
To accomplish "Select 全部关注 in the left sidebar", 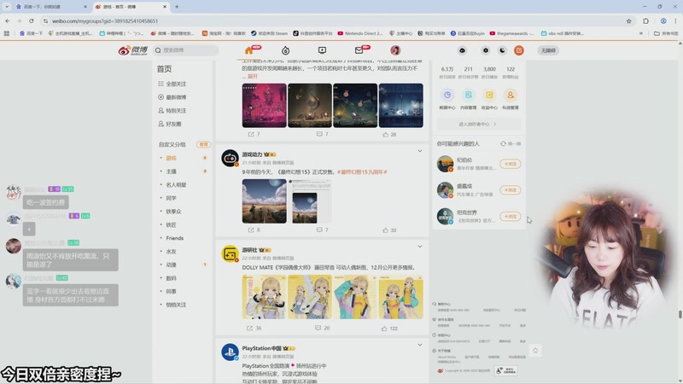I will coord(172,84).
